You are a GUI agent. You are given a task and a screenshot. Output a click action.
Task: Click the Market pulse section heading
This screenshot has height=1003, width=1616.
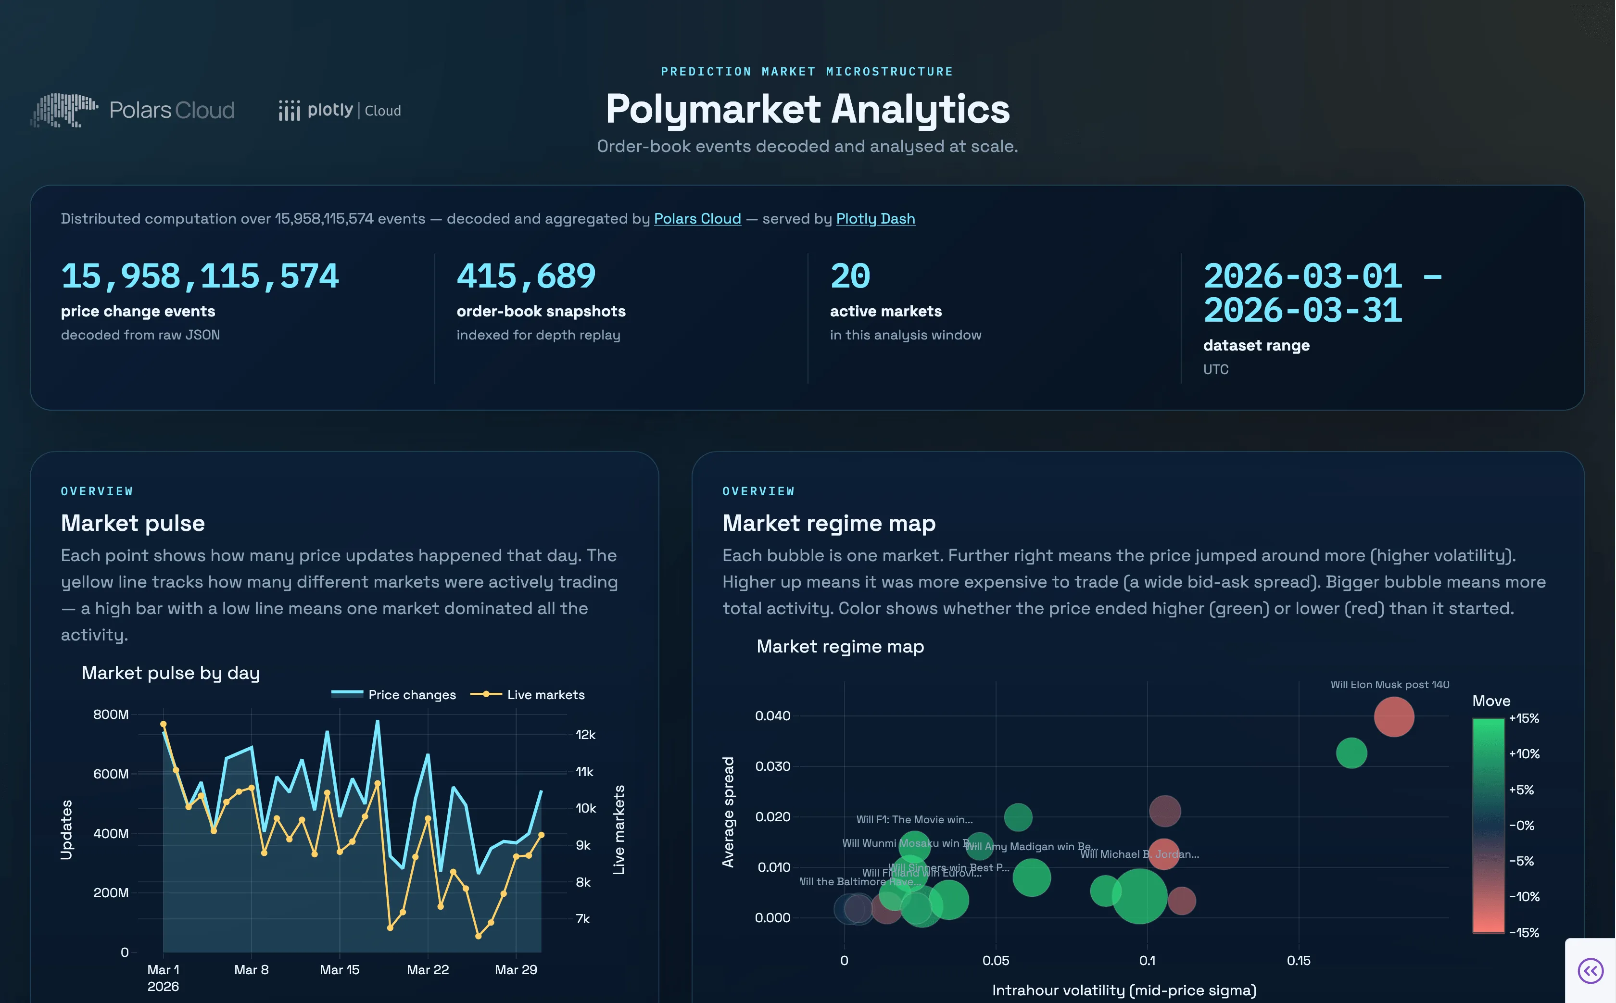tap(133, 524)
